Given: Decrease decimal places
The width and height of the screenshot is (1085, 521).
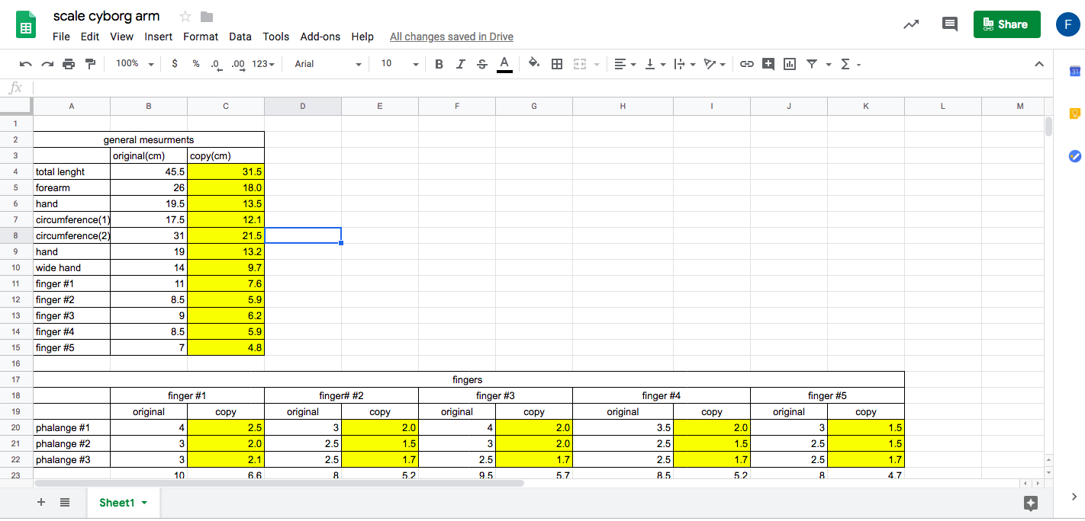Looking at the screenshot, I should 216,64.
